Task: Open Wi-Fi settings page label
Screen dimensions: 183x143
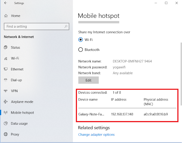Action: click(15, 58)
